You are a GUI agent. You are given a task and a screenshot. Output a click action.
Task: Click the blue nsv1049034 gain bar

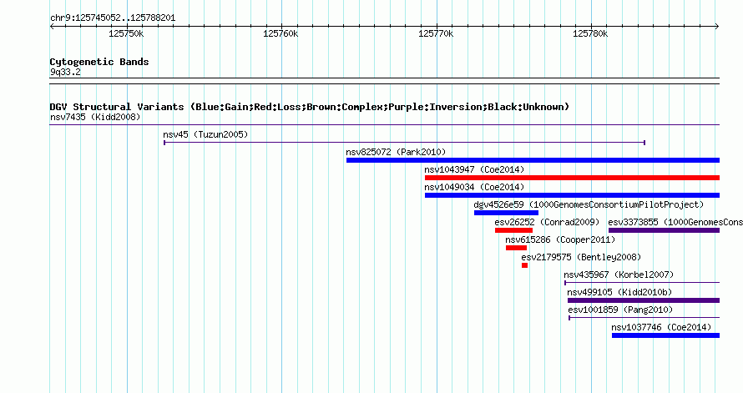click(x=573, y=195)
